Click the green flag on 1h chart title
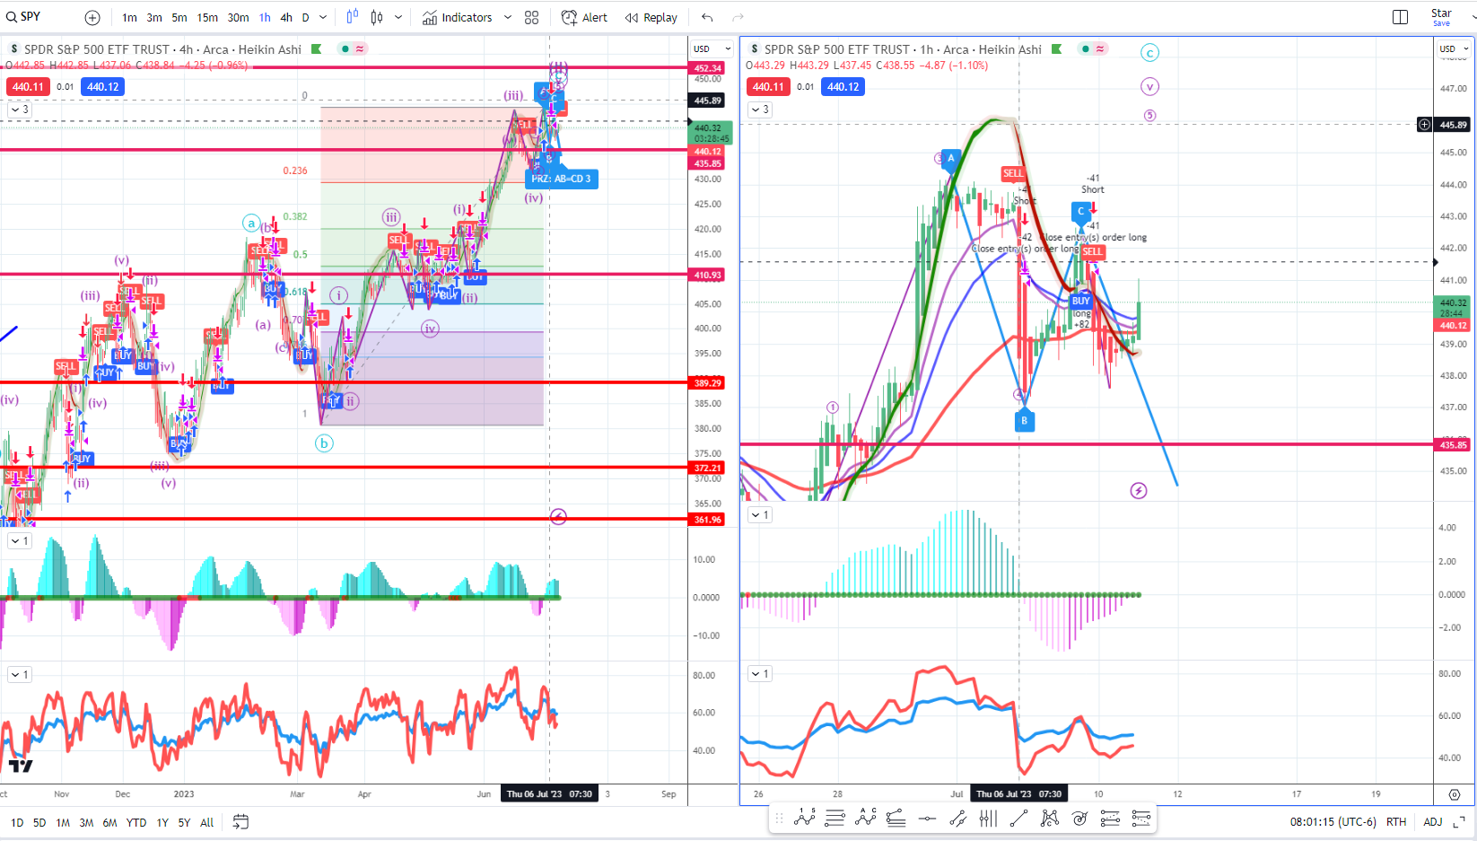The image size is (1477, 841). [x=1057, y=49]
